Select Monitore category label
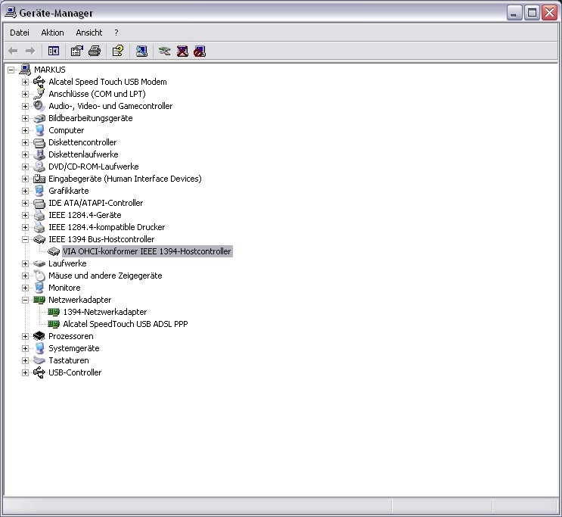Viewport: 562px width, 517px height. tap(64, 288)
